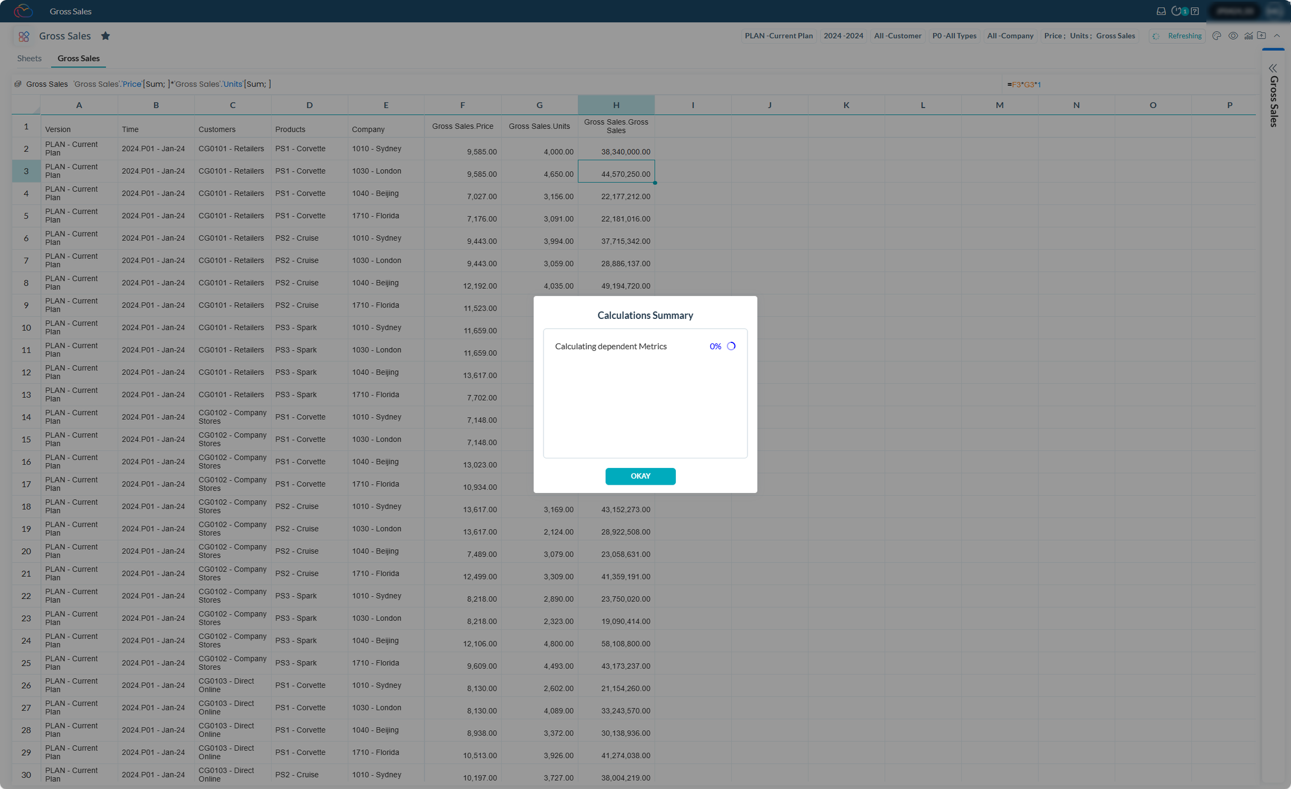
Task: Switch to the Sheets tab
Action: pyautogui.click(x=29, y=58)
